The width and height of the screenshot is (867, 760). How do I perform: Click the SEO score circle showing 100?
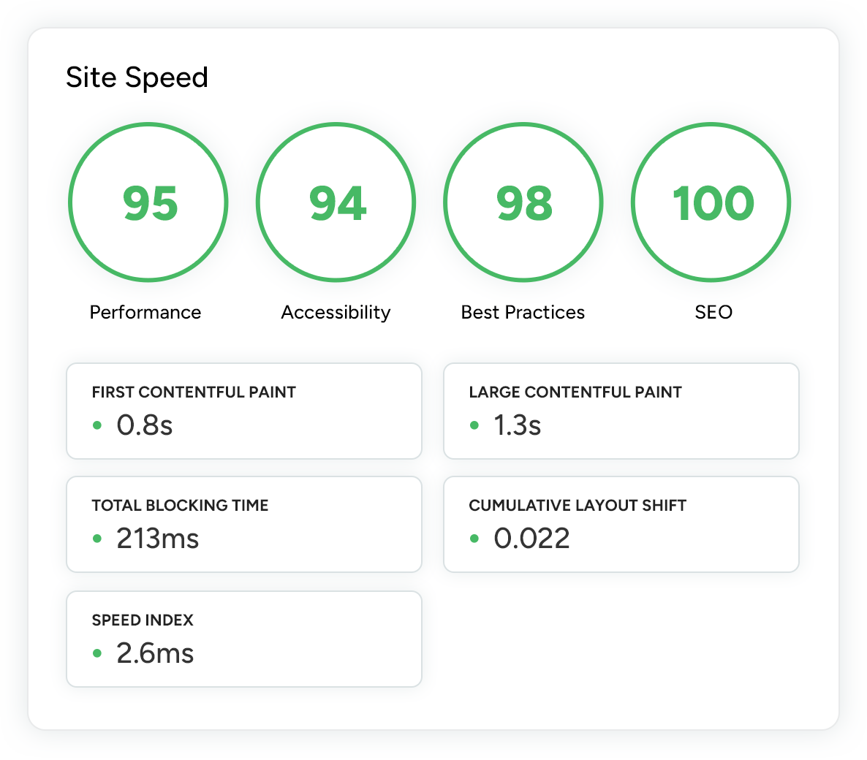tap(711, 202)
